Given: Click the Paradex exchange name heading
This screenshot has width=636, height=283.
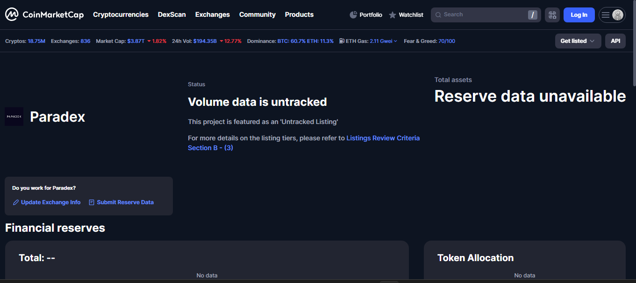Looking at the screenshot, I should coord(57,117).
